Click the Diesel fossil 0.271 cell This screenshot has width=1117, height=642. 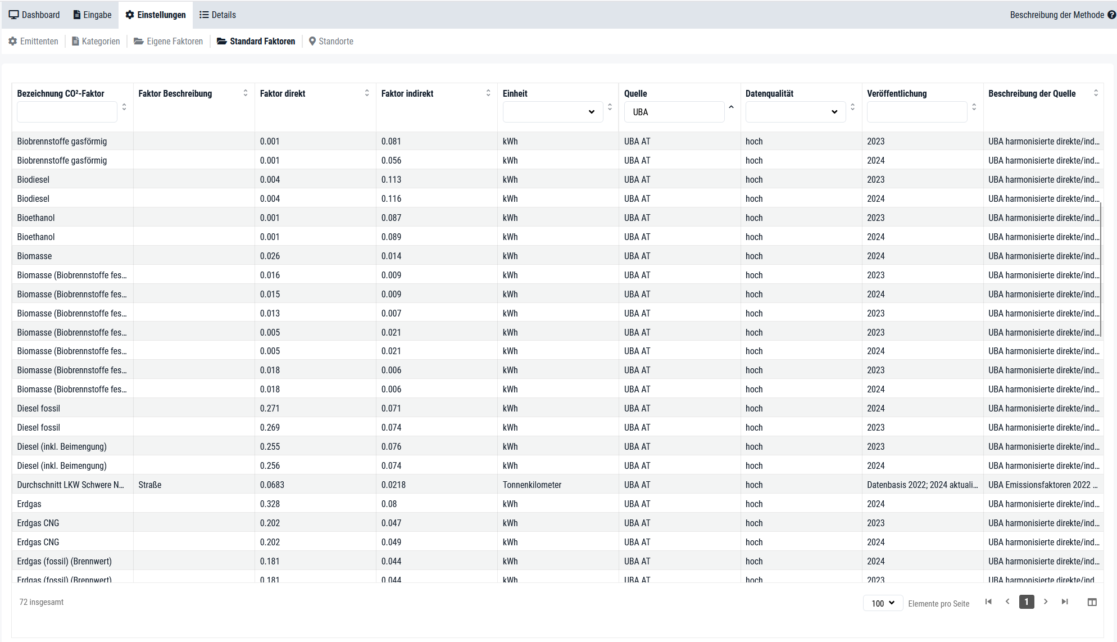(315, 408)
